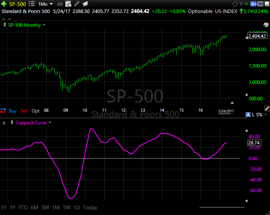Screen dimensions: 270x215
Task: Click the magenta Coppock Curve label
Action: (31, 123)
